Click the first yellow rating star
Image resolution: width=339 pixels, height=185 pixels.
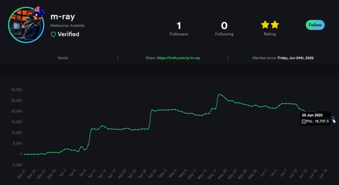[x=265, y=24]
